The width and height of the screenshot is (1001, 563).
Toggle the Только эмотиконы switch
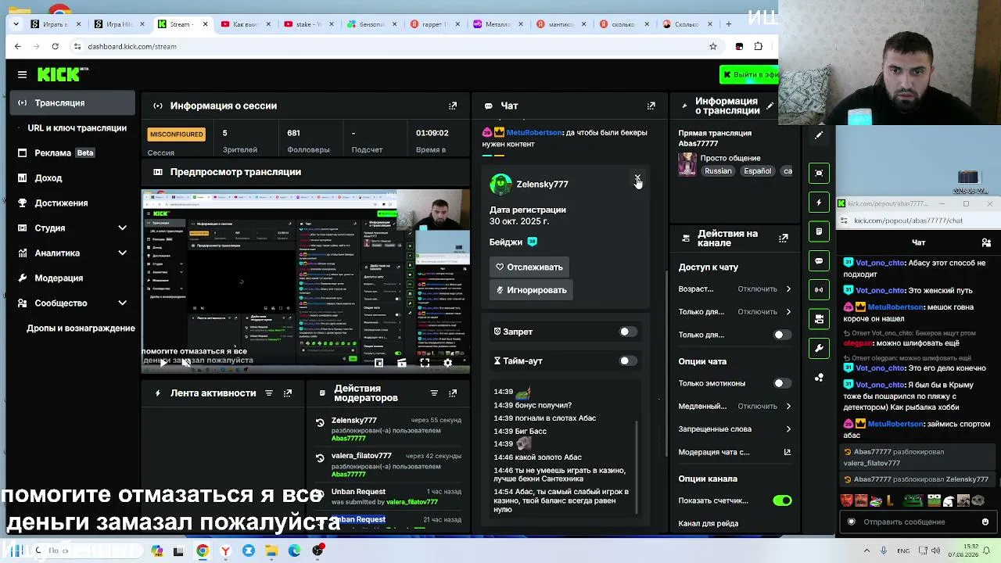point(782,383)
